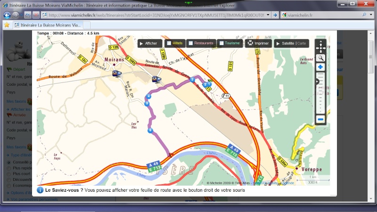Image resolution: width=377 pixels, height=212 pixels.
Task: Click the lowest tick of the zoom scale
Action: [320, 112]
